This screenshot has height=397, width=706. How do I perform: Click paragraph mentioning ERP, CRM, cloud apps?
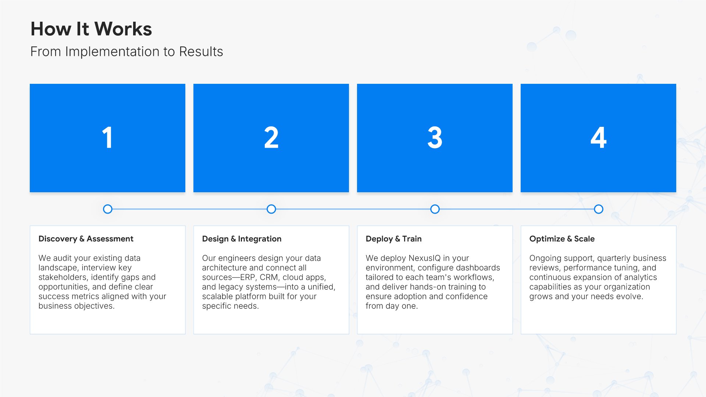point(268,282)
